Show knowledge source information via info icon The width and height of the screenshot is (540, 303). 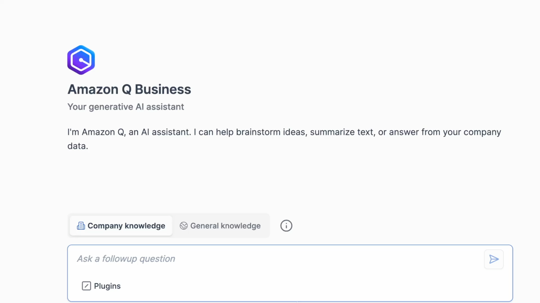pyautogui.click(x=286, y=226)
